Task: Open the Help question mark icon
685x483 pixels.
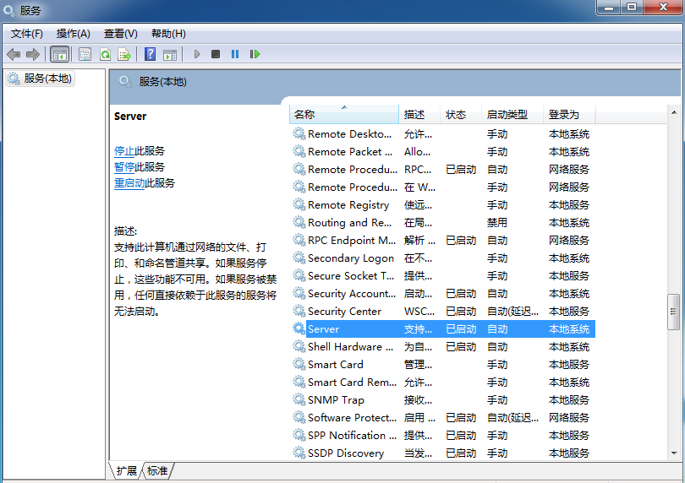Action: point(150,54)
